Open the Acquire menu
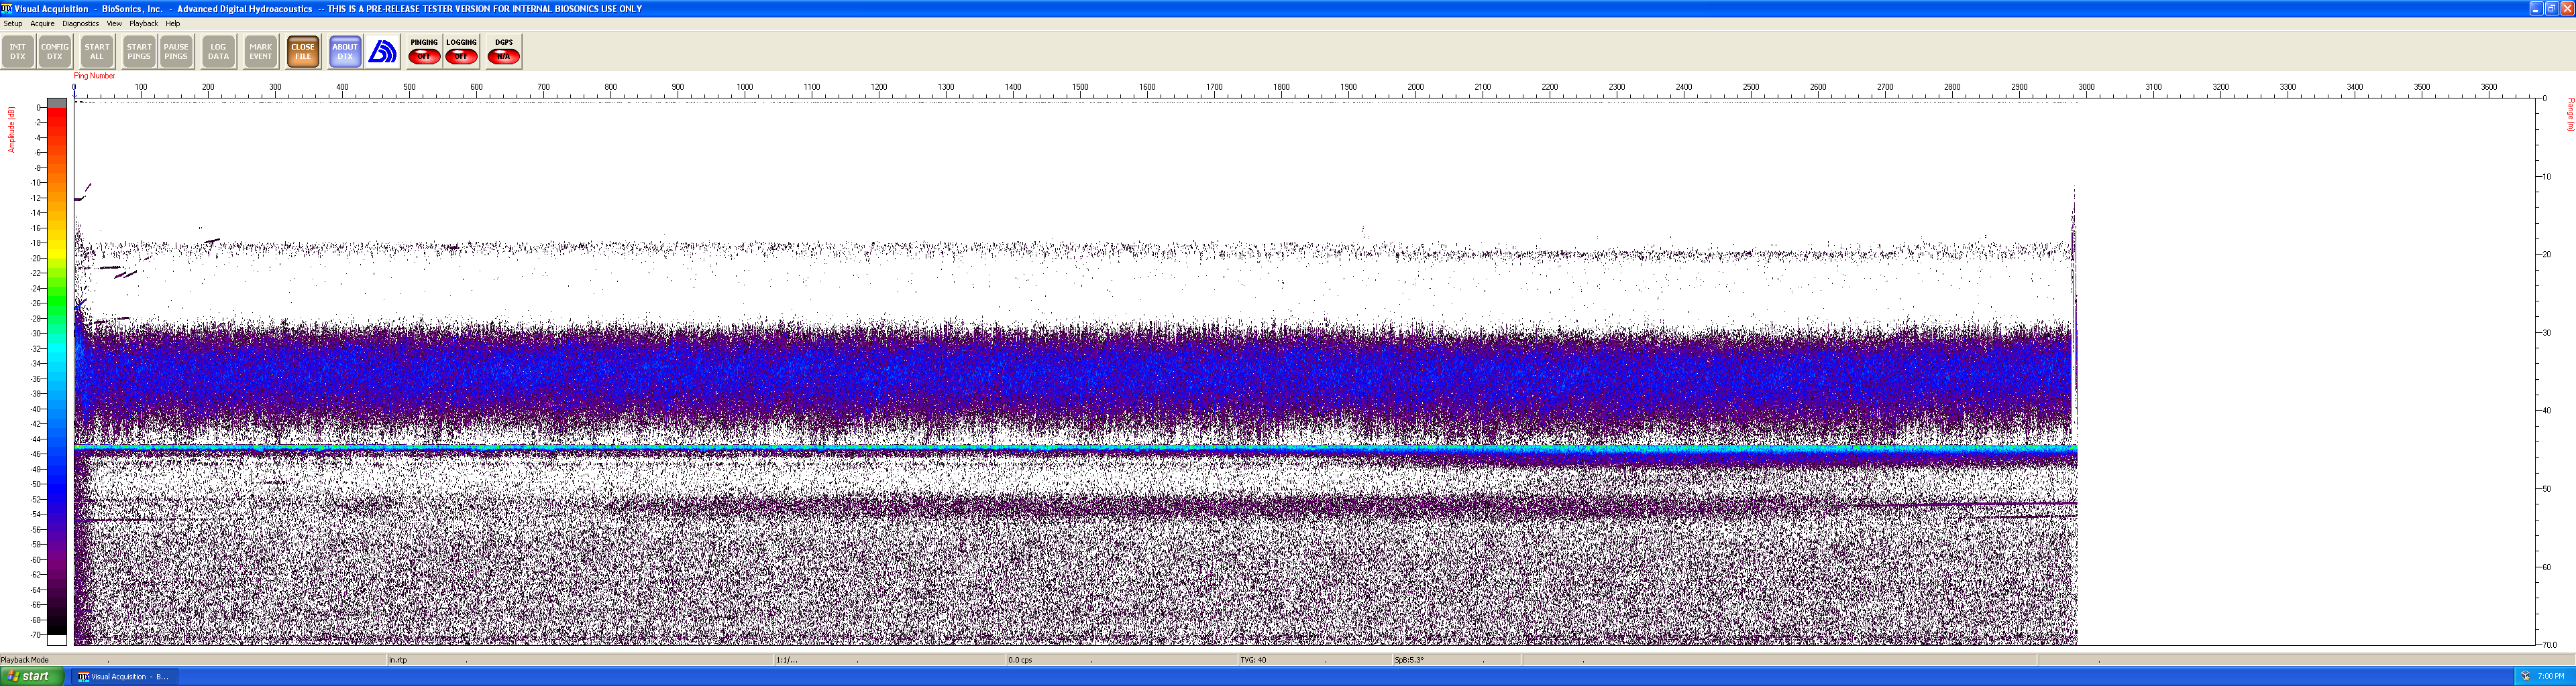 coord(42,24)
